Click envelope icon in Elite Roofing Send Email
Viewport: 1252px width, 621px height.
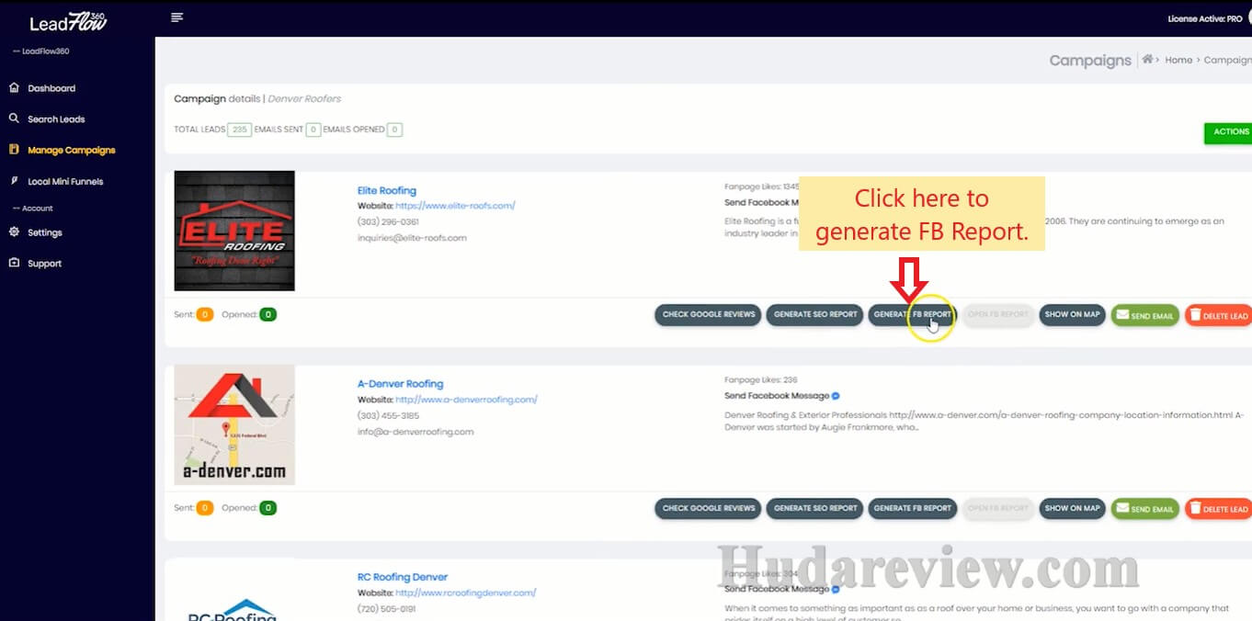1122,315
